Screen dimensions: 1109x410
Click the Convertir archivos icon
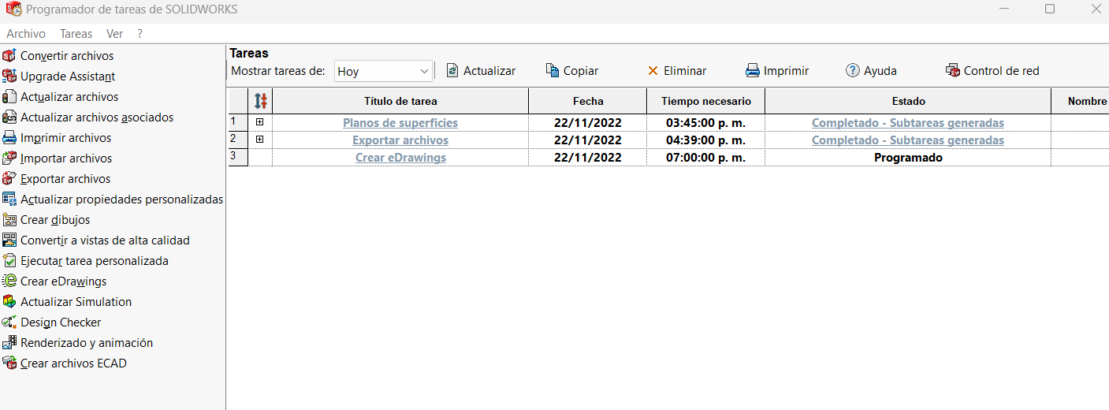(9, 56)
